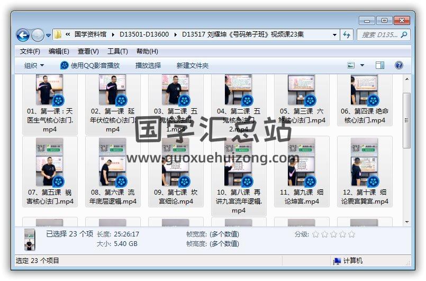The image size is (426, 281).
Task: Select breadcrumb D13501-D13600
Action: 144,34
